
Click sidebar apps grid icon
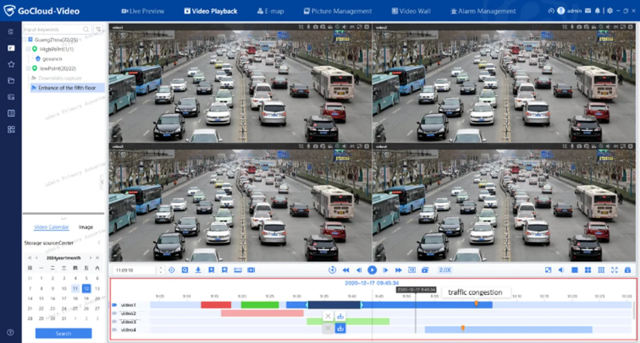[x=11, y=130]
